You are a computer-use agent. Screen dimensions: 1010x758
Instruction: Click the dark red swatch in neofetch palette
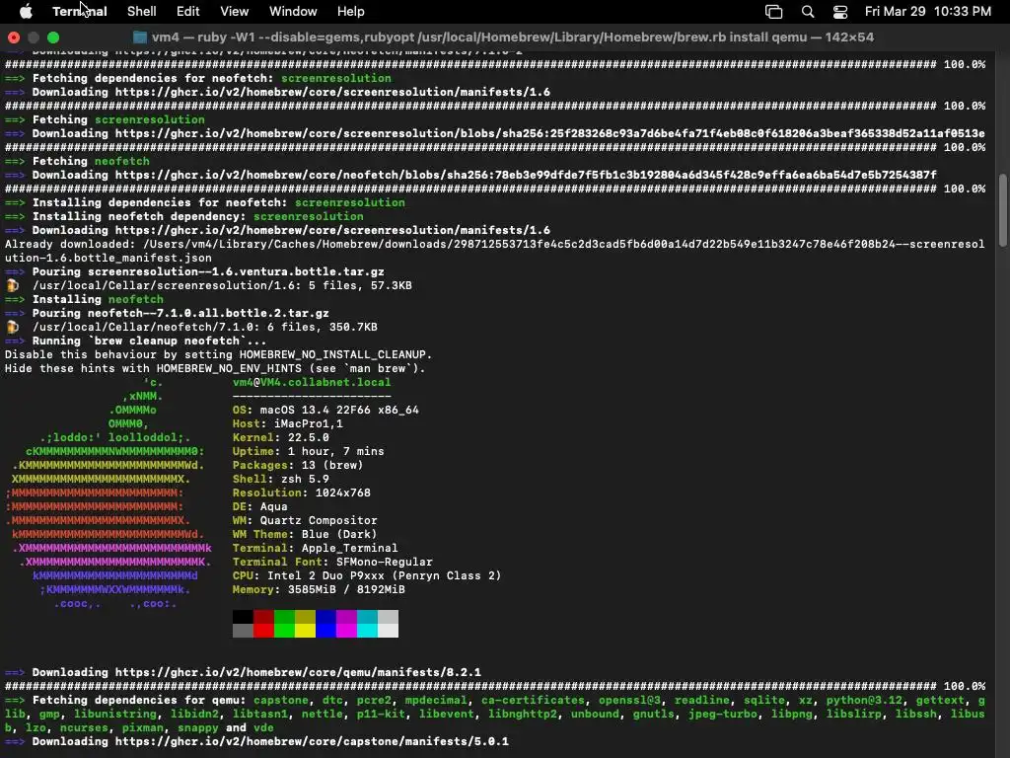point(263,617)
